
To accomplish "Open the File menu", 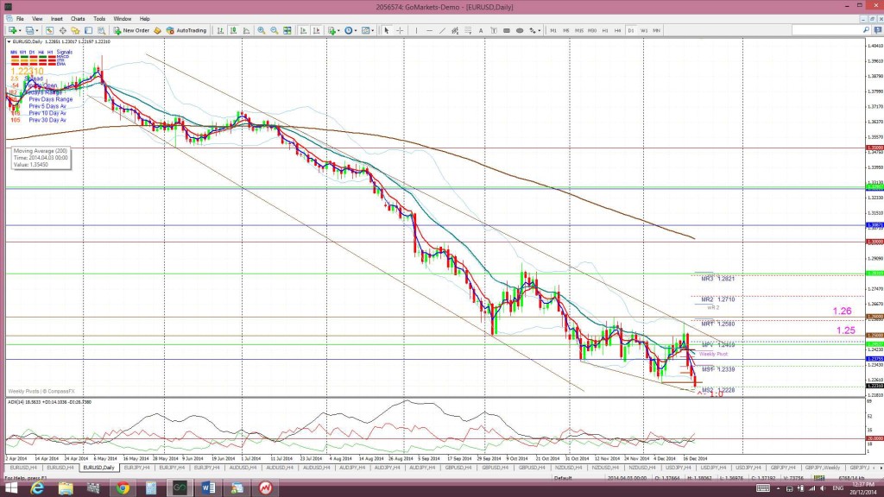I will click(20, 19).
